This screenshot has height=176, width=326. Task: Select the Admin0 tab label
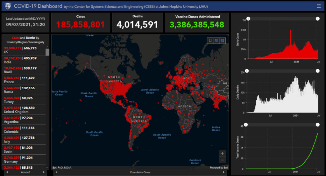tap(25, 172)
